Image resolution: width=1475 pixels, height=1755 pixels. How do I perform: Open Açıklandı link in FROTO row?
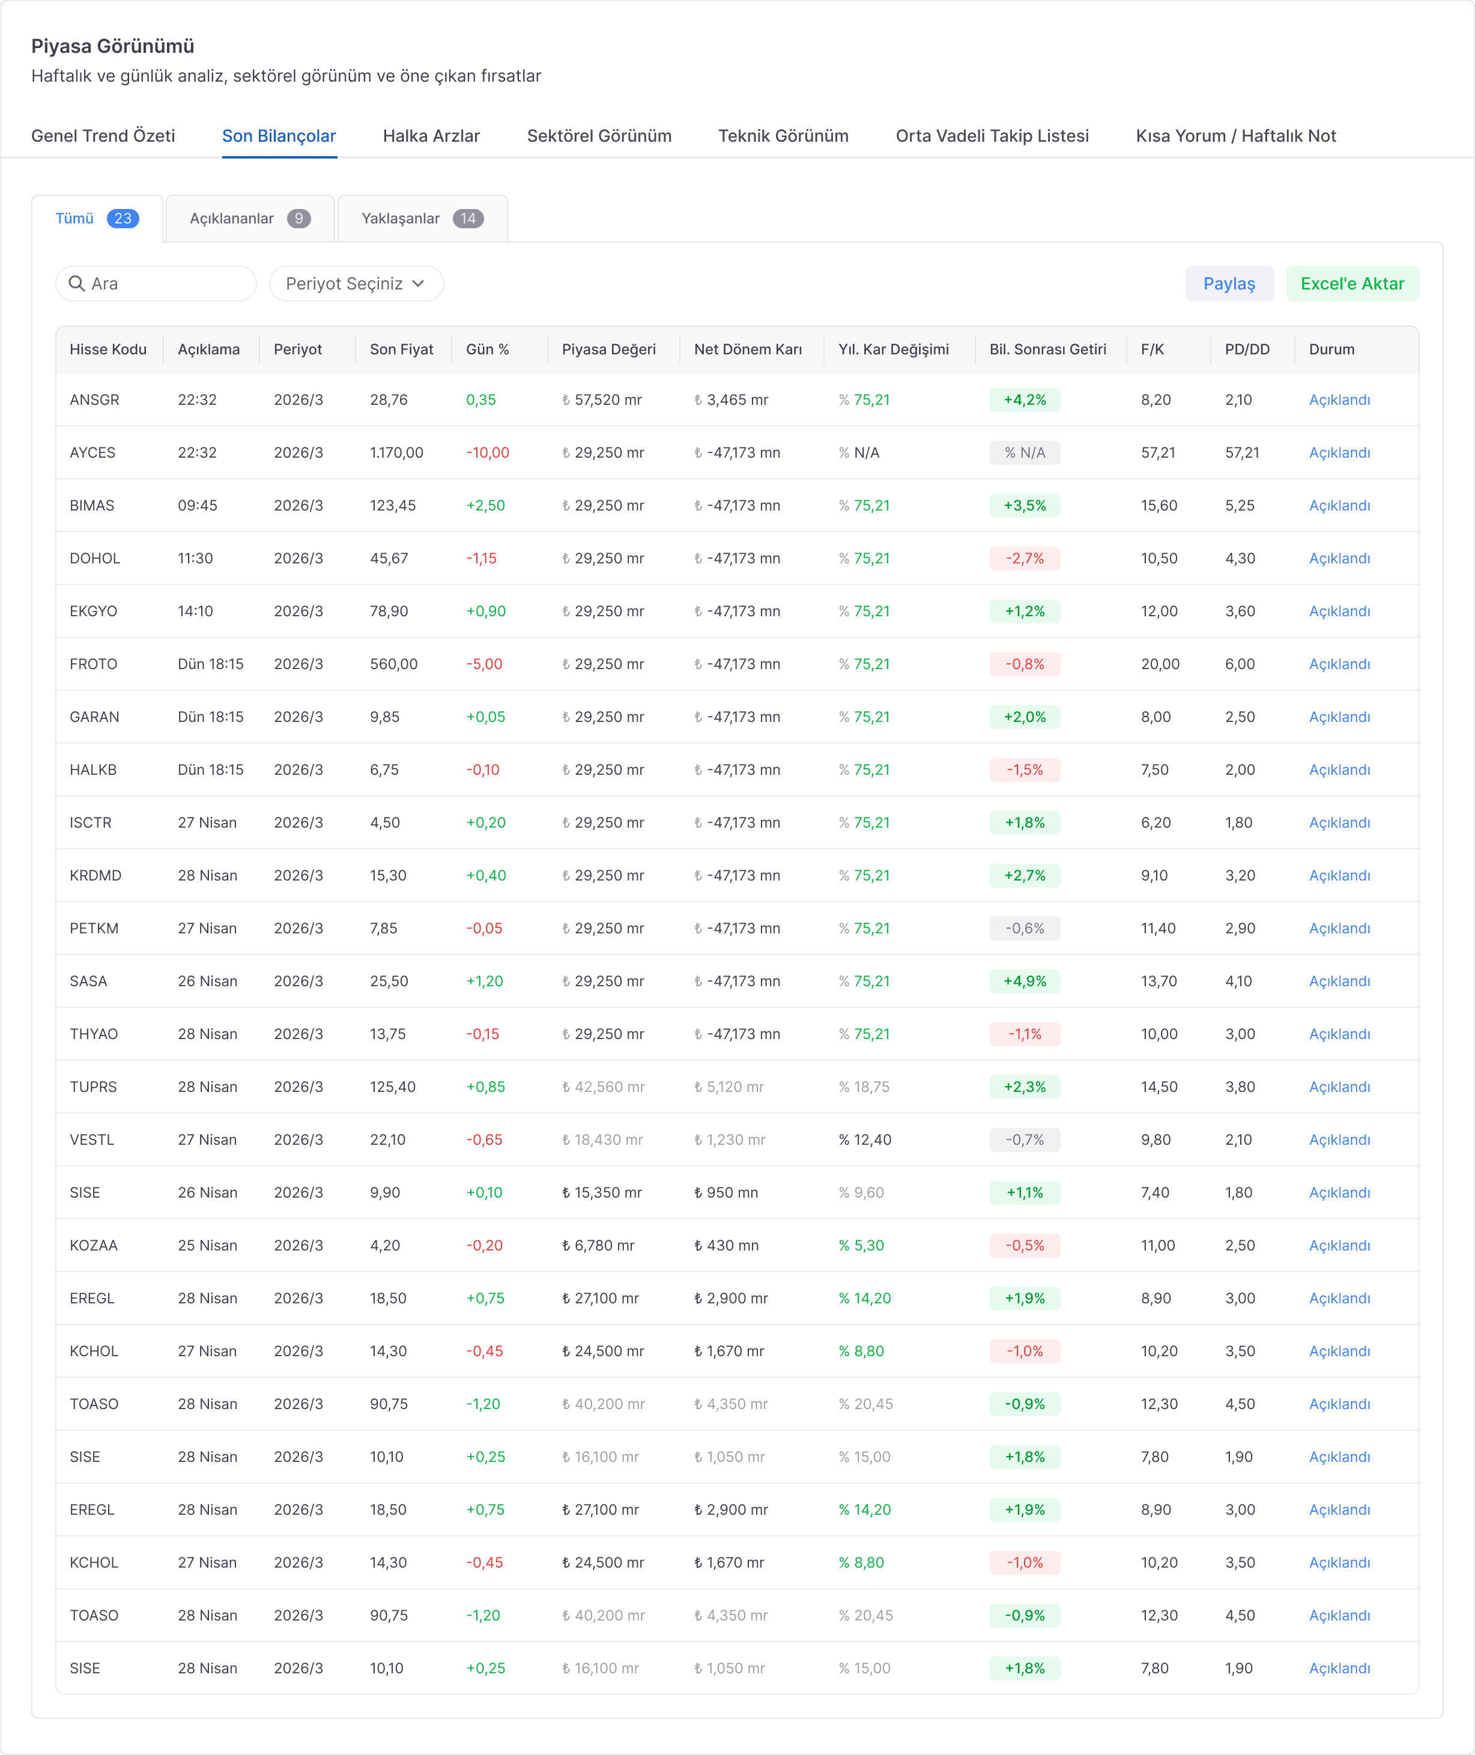click(1339, 664)
